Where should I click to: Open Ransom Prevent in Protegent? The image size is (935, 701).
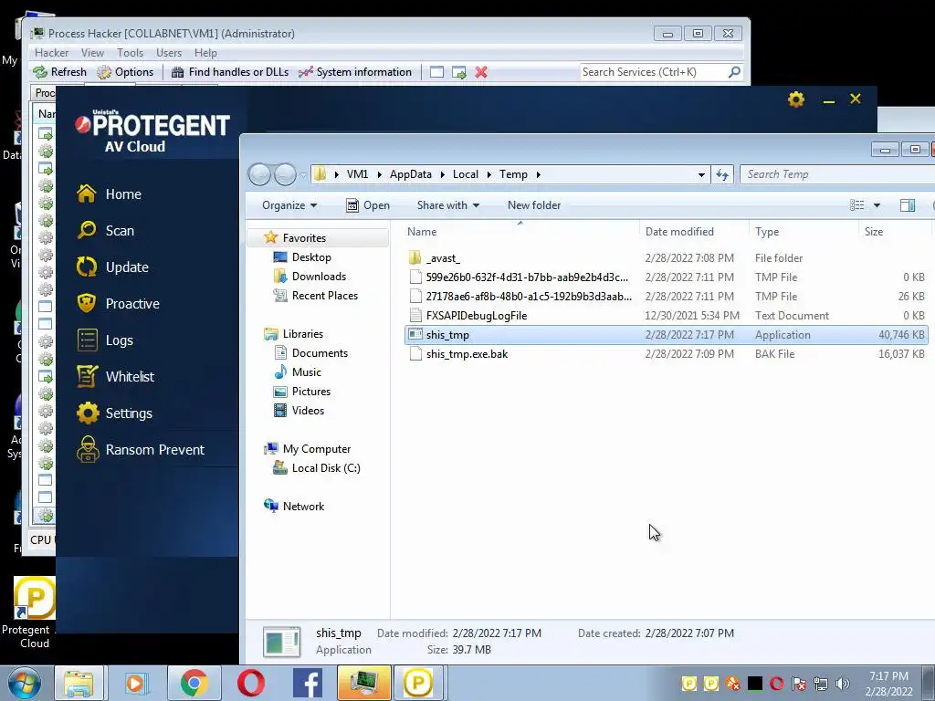[141, 449]
